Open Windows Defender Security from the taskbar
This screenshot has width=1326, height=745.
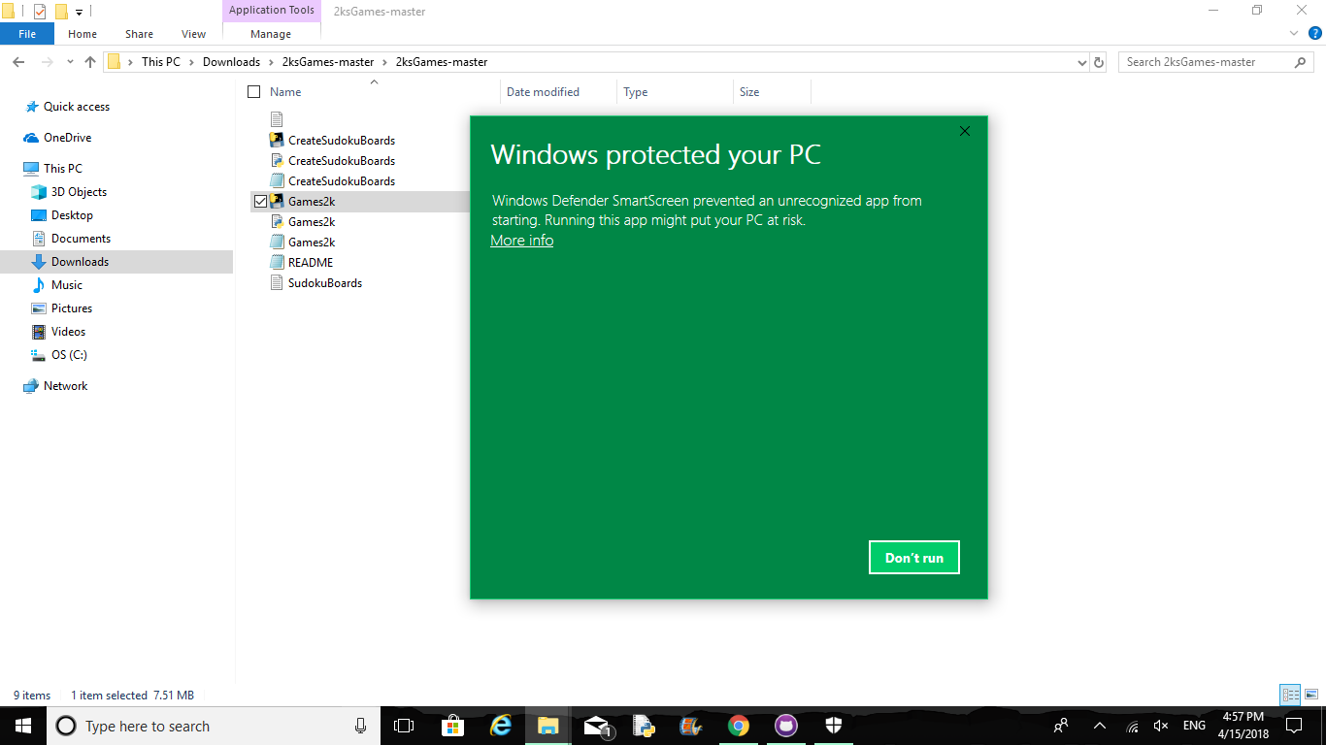(833, 725)
